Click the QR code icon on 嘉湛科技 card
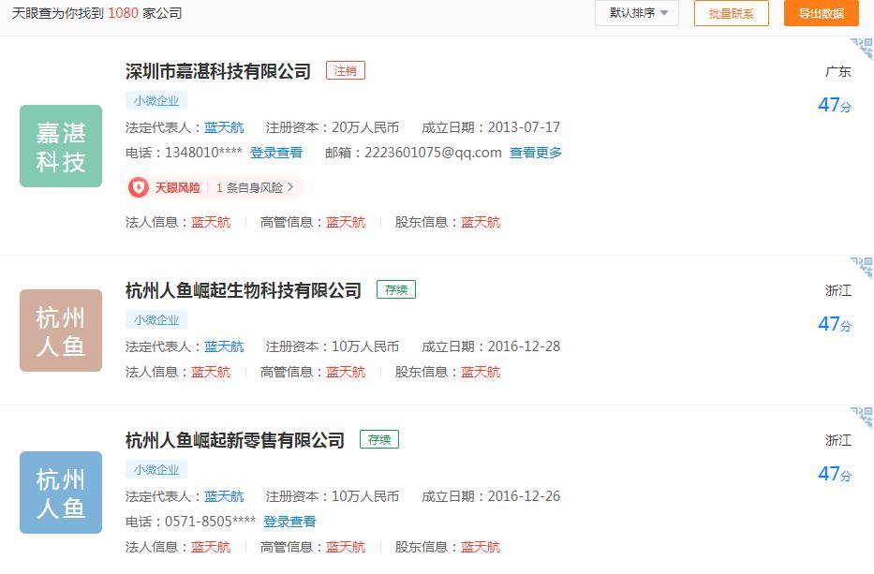Viewport: 874px width, 574px height. pos(862,49)
